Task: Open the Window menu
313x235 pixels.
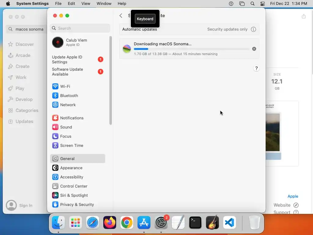Action: pos(104,4)
